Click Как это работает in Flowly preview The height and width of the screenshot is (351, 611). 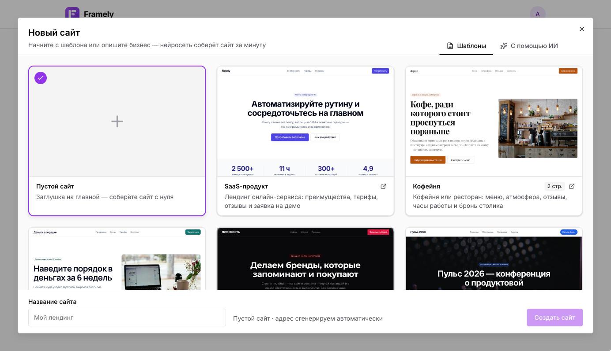pos(325,137)
